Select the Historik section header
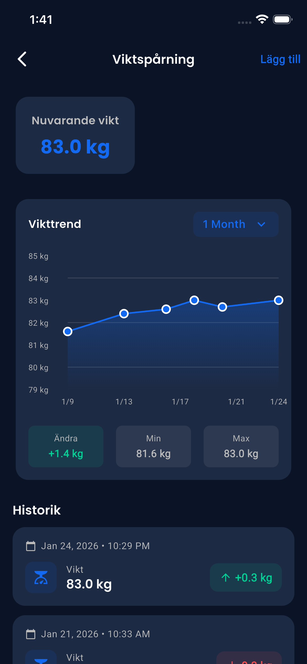Viewport: 307px width, 664px height. (x=37, y=510)
